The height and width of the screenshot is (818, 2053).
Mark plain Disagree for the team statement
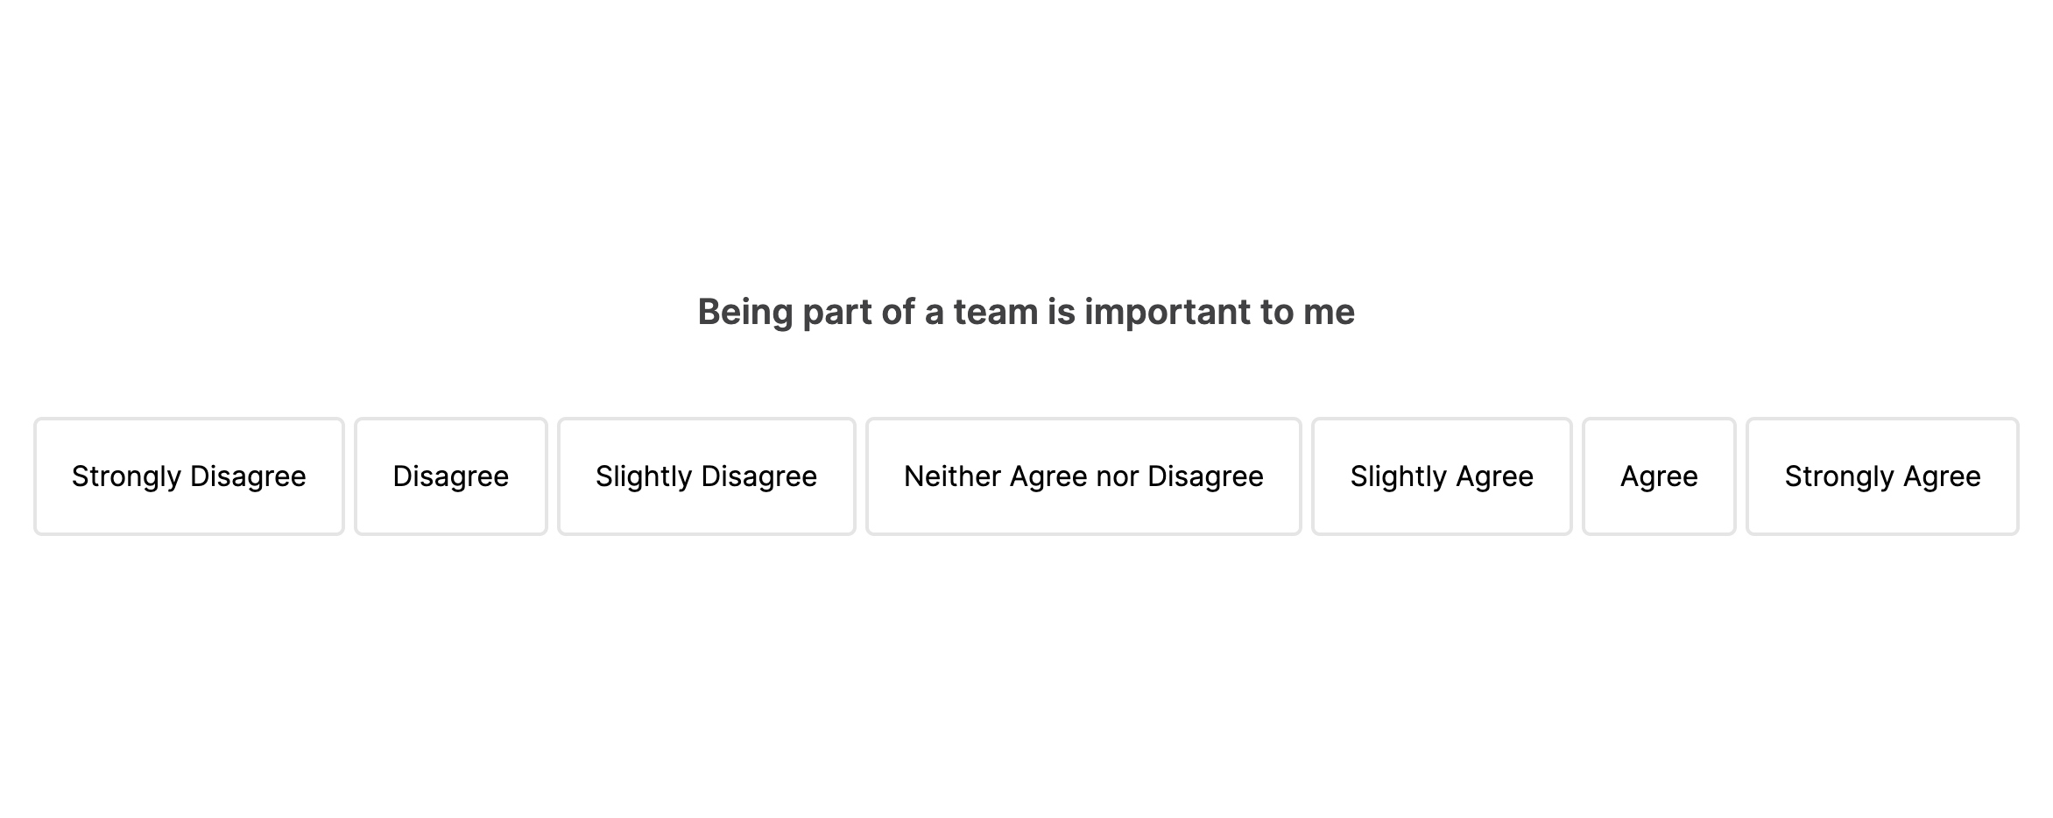coord(451,476)
